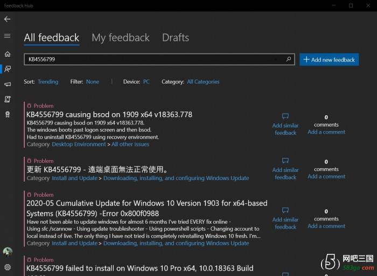Click Problem label above 'failed to install' item

(44, 260)
